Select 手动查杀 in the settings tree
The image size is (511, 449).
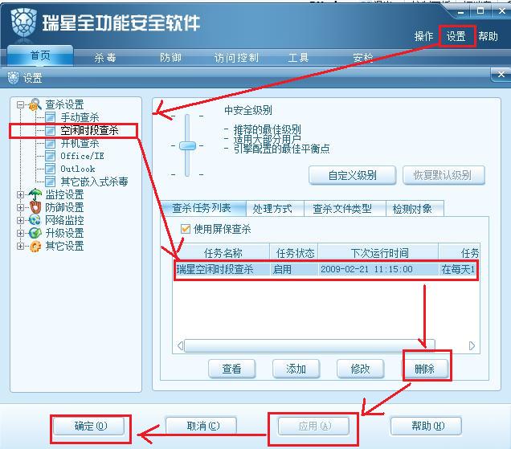tap(80, 117)
